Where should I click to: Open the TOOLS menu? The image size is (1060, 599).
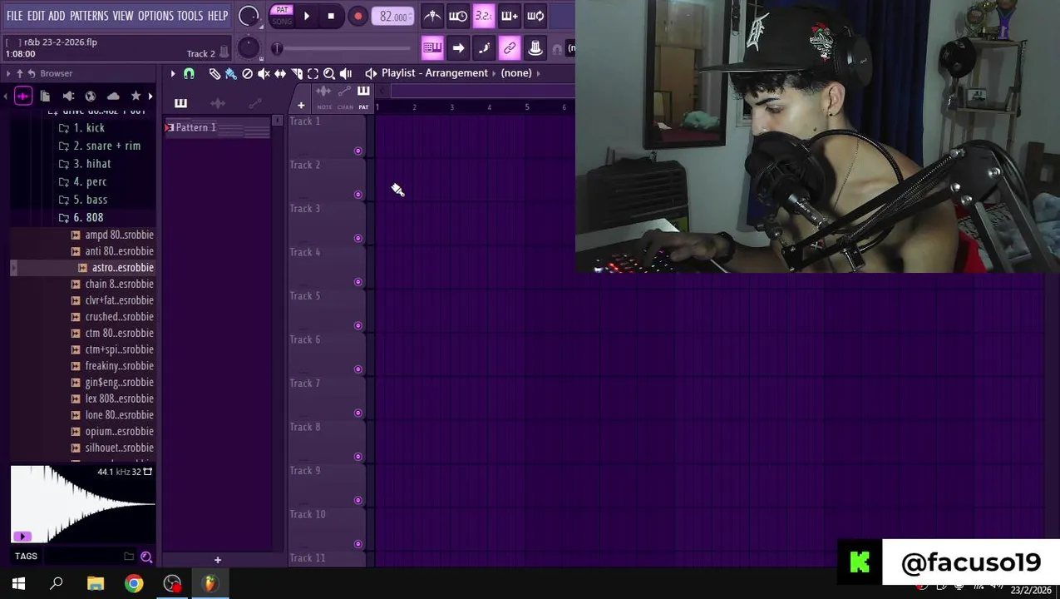pyautogui.click(x=190, y=16)
